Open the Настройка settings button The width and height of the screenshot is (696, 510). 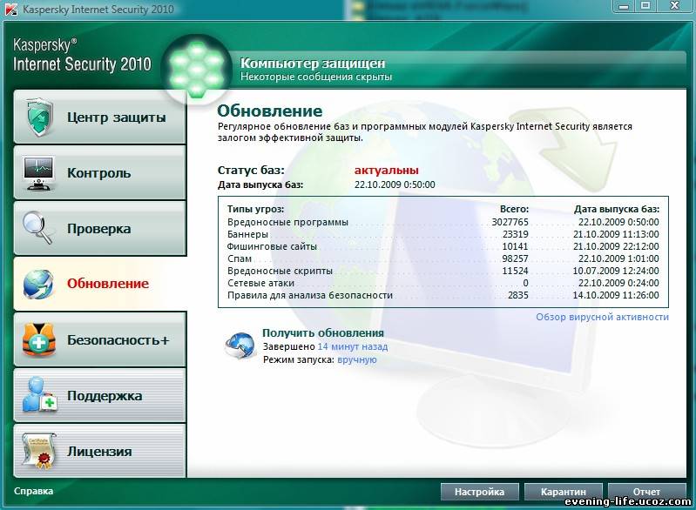coord(479,492)
